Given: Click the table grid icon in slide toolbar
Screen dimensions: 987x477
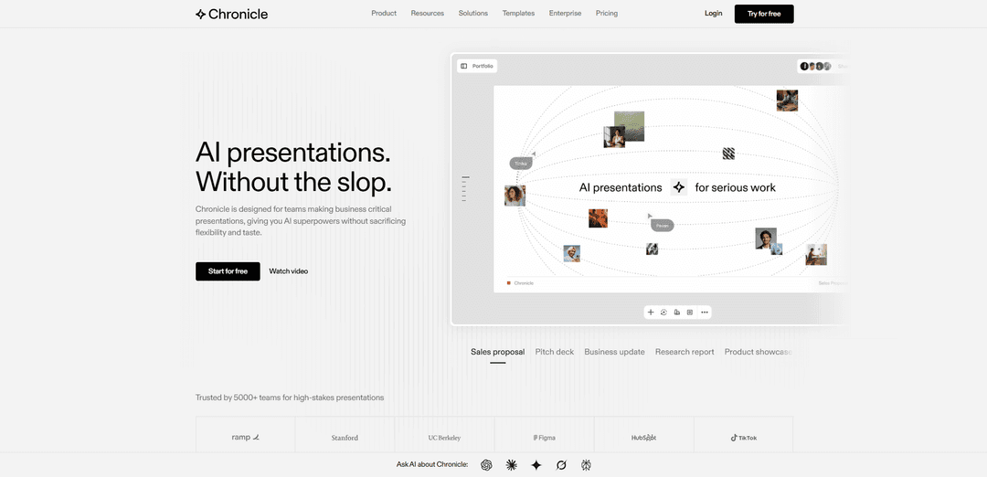Looking at the screenshot, I should [690, 313].
